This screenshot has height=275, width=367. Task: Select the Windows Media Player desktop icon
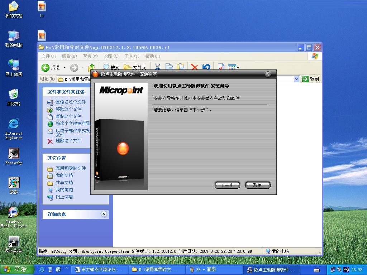(x=14, y=217)
